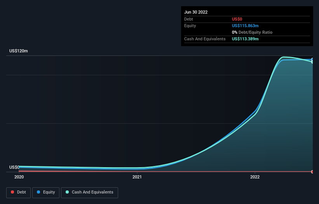Click the Equity row label in tooltip
319x204 pixels.
190,26
